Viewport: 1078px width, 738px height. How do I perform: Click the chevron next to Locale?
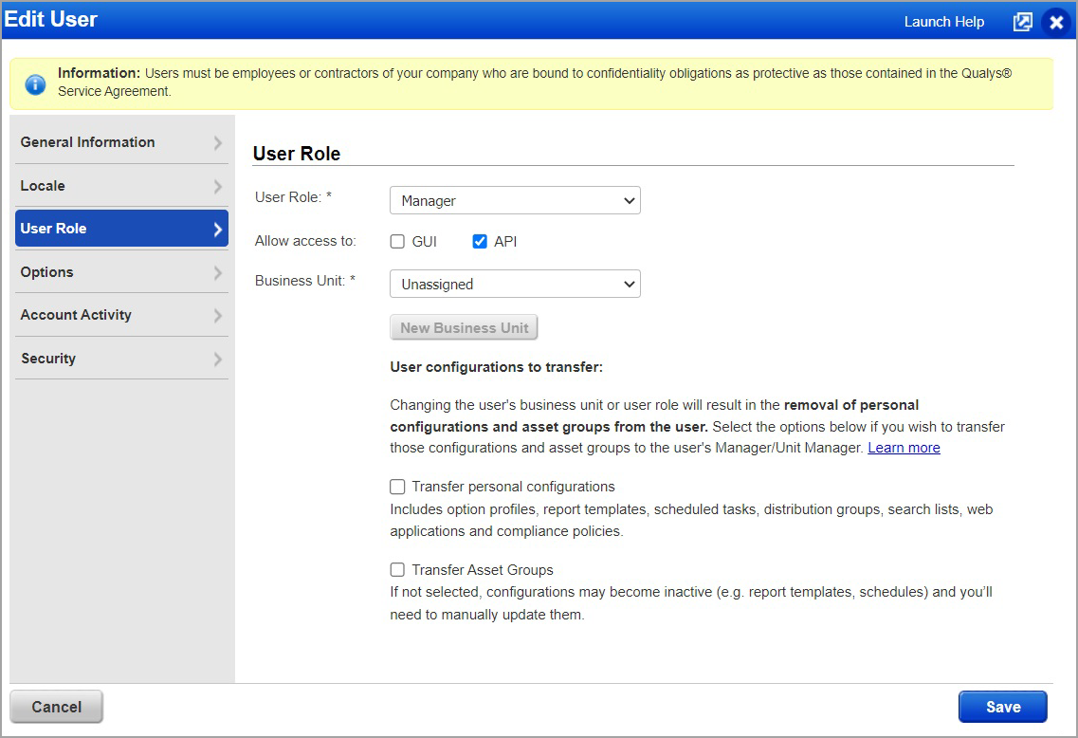coord(218,186)
